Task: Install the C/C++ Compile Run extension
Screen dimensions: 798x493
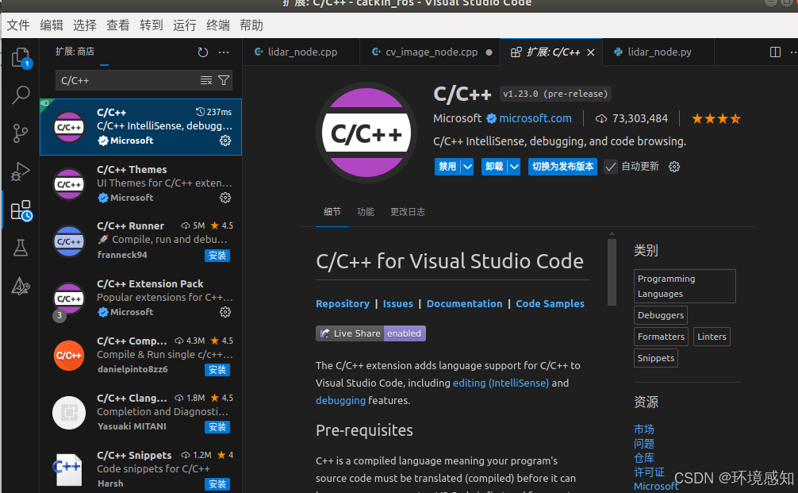Action: (217, 370)
